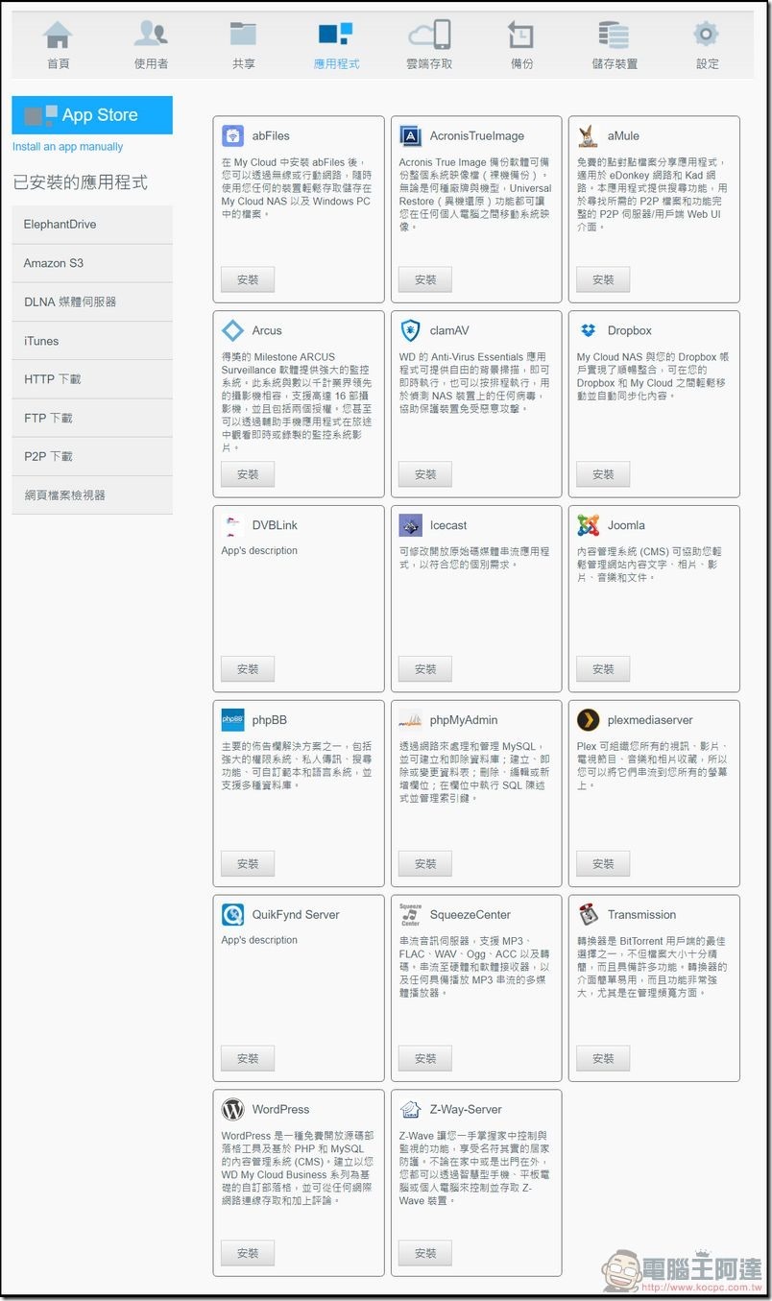Install the WordPress app

coord(248,1253)
